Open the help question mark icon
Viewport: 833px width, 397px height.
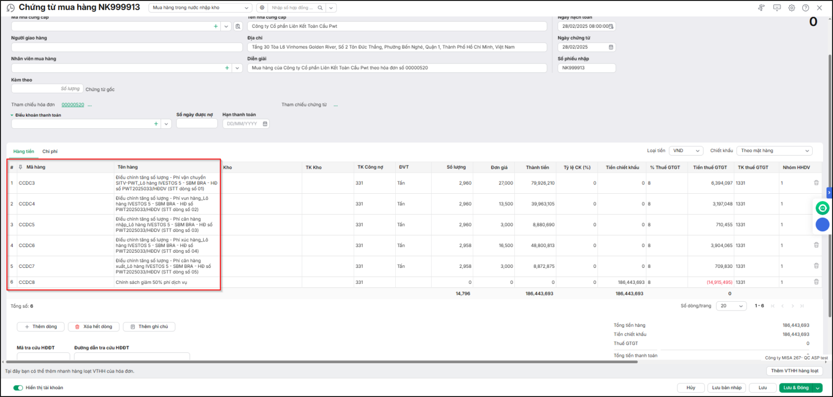(x=805, y=8)
